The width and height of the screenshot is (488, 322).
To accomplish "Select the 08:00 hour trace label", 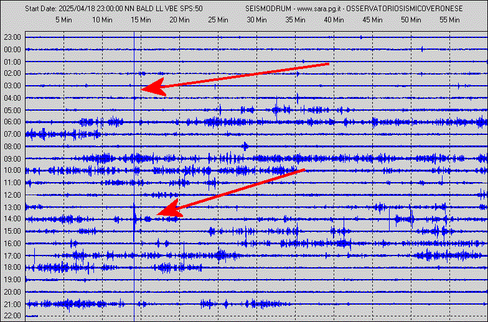I will (x=12, y=147).
